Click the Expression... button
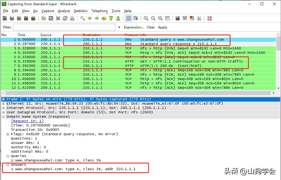Image resolution: width=281 pixels, height=180 pixels. [x=134, y=27]
